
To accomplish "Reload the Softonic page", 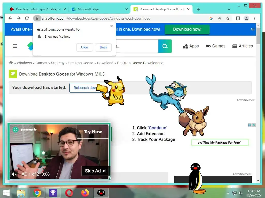I will pyautogui.click(x=27, y=18).
